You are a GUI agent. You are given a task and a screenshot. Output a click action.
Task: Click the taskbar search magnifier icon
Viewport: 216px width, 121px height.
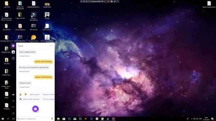(x=8, y=119)
